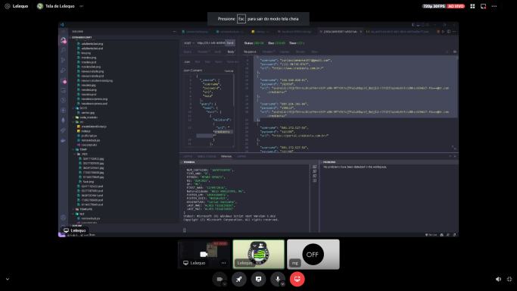Open camera options dropdown arrow
The height and width of the screenshot is (291, 517).
pyautogui.click(x=224, y=284)
